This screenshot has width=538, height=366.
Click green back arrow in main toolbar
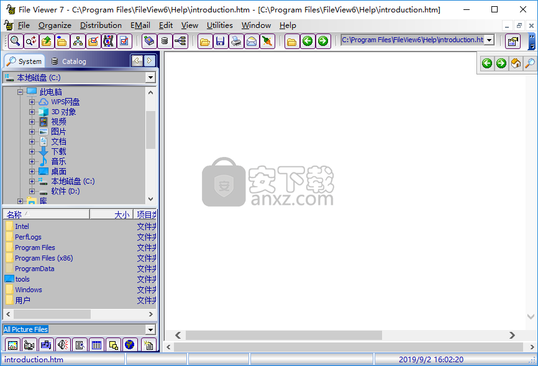click(308, 42)
